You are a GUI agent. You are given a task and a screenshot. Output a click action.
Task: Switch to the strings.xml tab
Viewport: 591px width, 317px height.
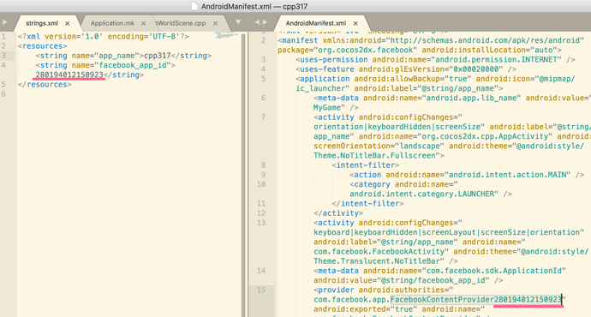pos(42,23)
